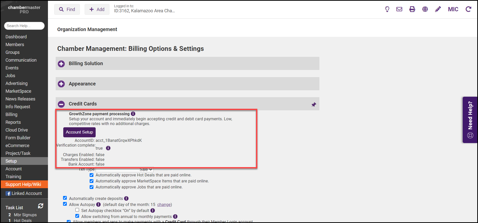Click info icon beside Automatically create deposits
478x223 pixels.
click(x=126, y=198)
